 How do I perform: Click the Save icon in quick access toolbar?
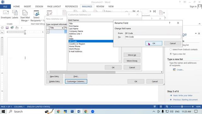pyautogui.click(x=7, y=28)
